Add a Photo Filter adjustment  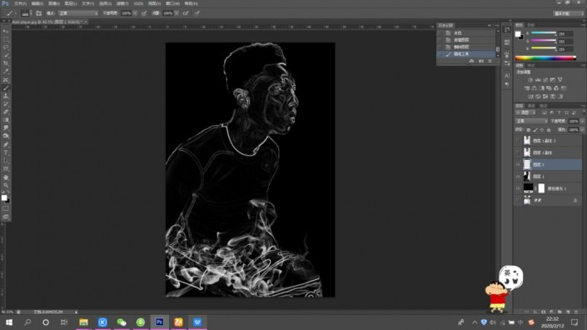(549, 88)
